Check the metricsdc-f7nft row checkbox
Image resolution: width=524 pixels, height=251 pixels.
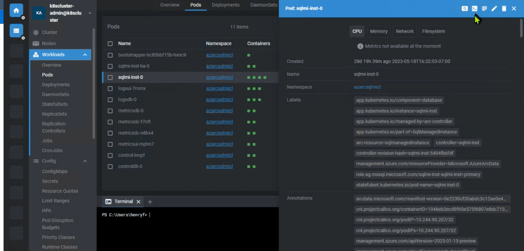coord(110,122)
